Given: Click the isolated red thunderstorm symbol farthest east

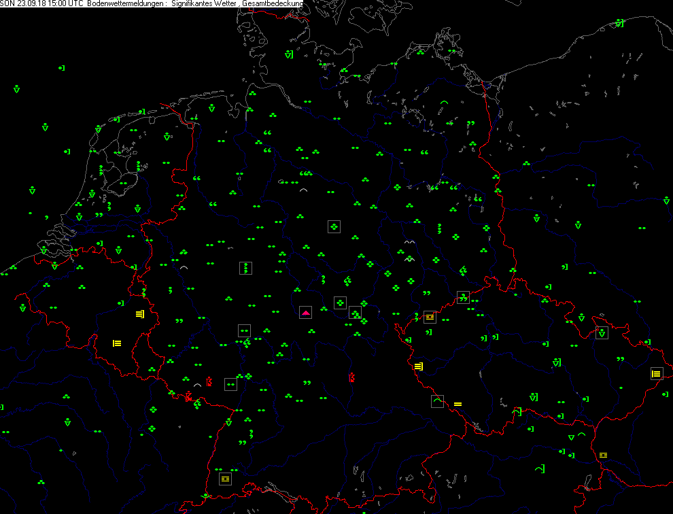Looking at the screenshot, I should 351,377.
